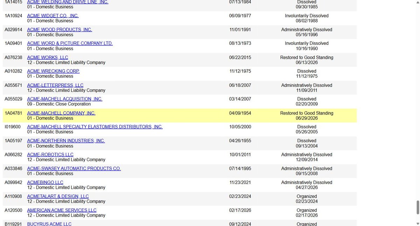420x226 pixels.
Task: Select entity ID A029914
Action: tap(13, 30)
